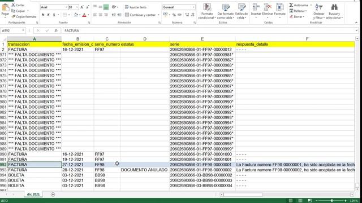This screenshot has height=203, width=362.
Task: Open Dar formato como tabla
Action: 225,11
